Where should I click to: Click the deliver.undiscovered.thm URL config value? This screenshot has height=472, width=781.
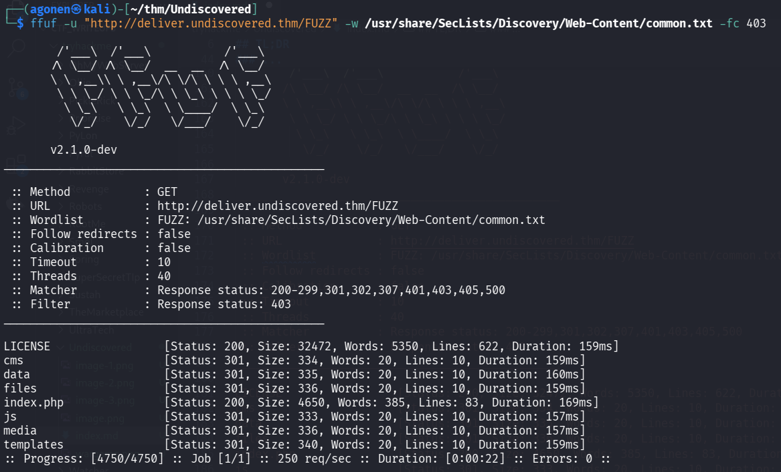(277, 206)
